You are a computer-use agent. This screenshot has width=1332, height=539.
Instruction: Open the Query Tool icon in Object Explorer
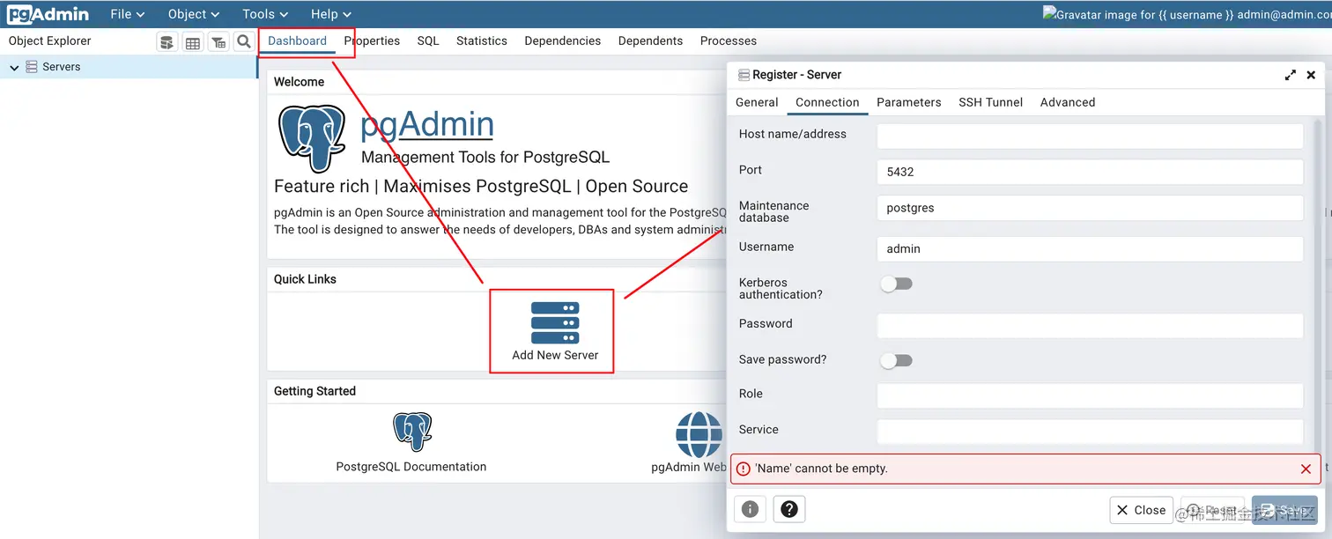coord(166,41)
